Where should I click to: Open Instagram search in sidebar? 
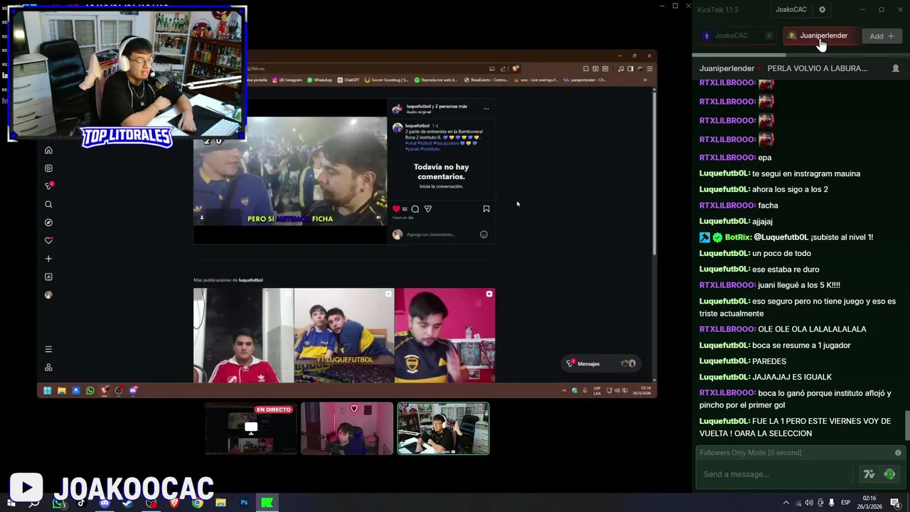click(x=48, y=205)
